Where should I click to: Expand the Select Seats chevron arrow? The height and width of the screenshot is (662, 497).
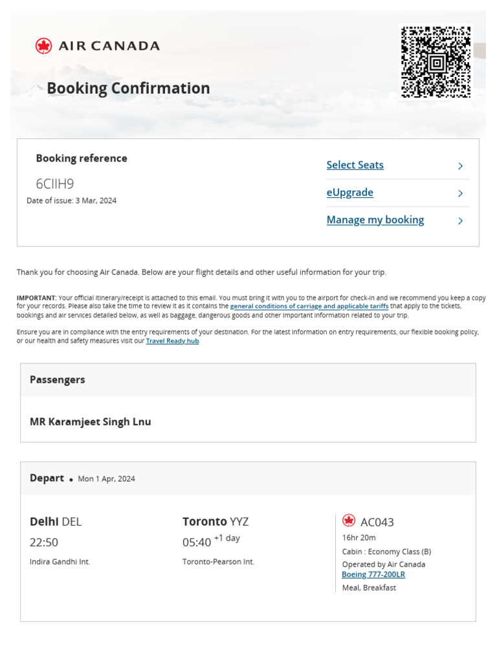click(x=460, y=166)
